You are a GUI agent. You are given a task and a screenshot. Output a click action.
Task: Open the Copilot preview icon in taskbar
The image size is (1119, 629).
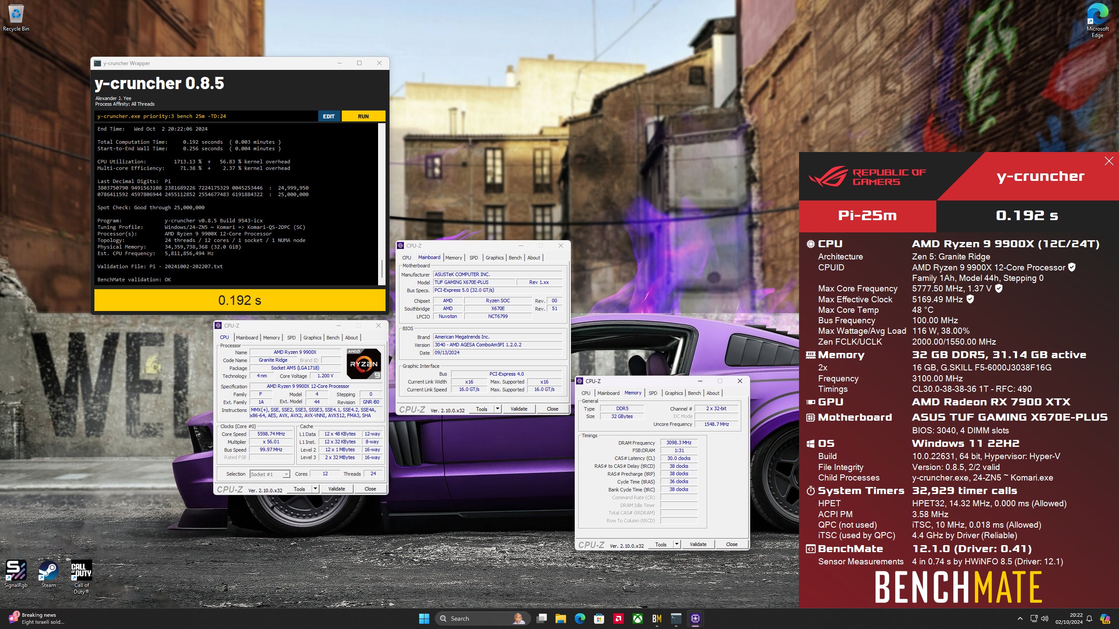pyautogui.click(x=1105, y=619)
